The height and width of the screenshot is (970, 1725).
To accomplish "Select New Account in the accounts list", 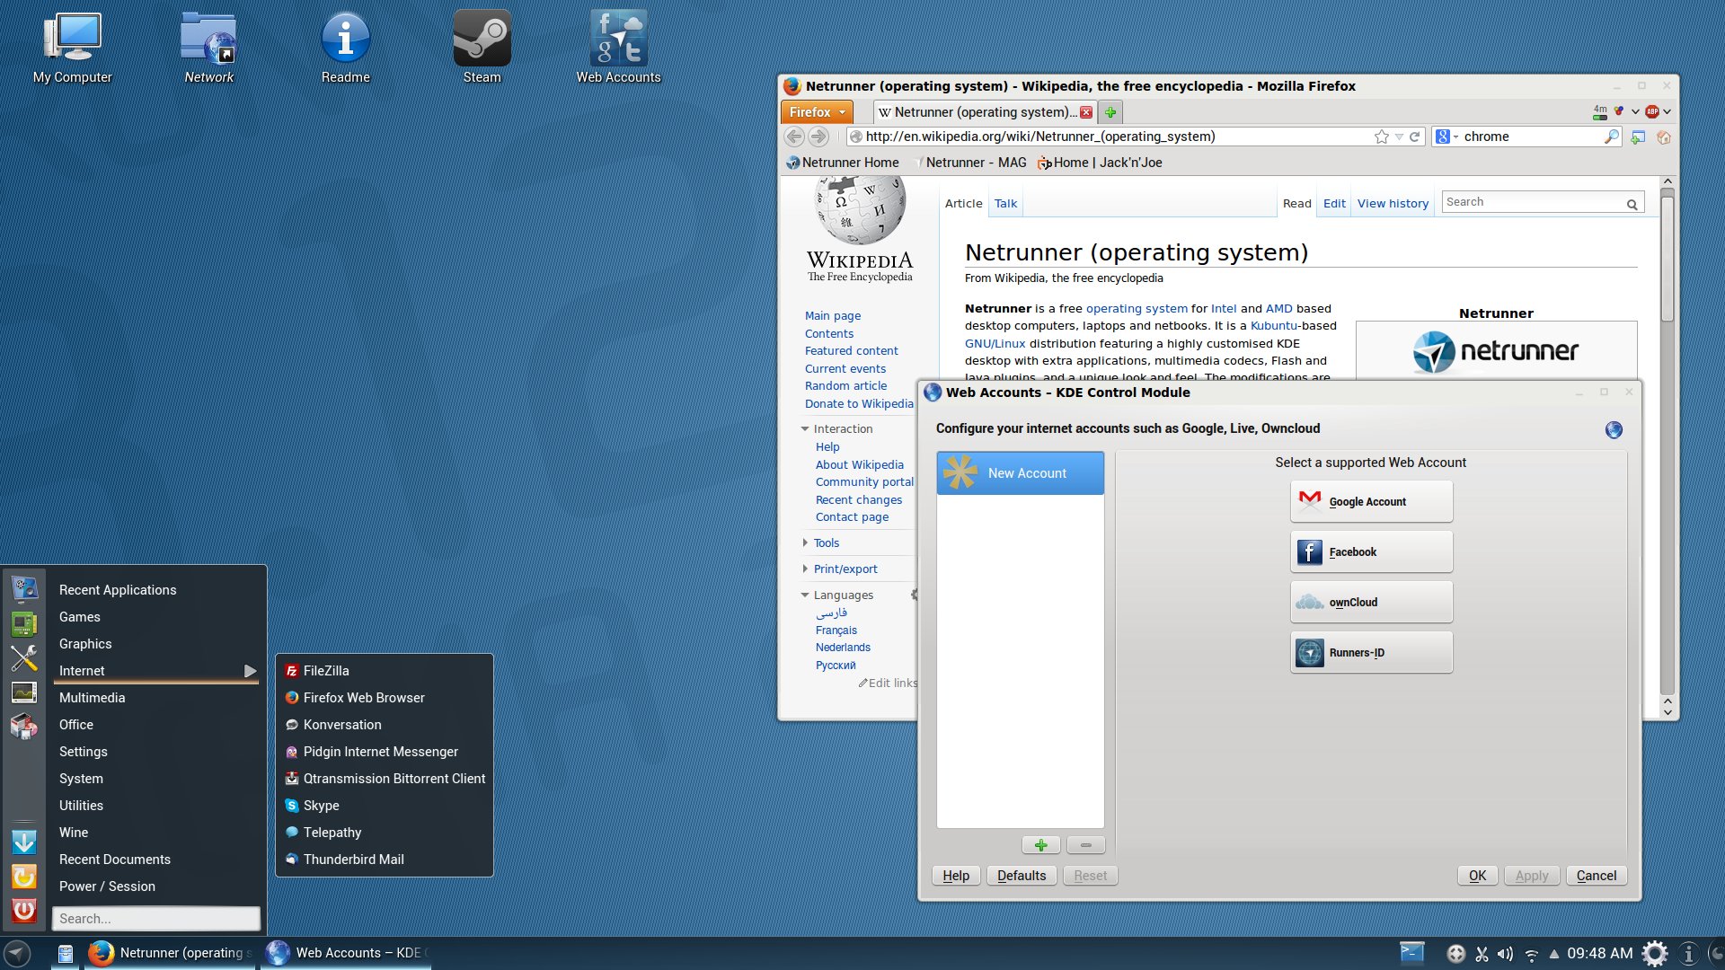I will [1020, 473].
